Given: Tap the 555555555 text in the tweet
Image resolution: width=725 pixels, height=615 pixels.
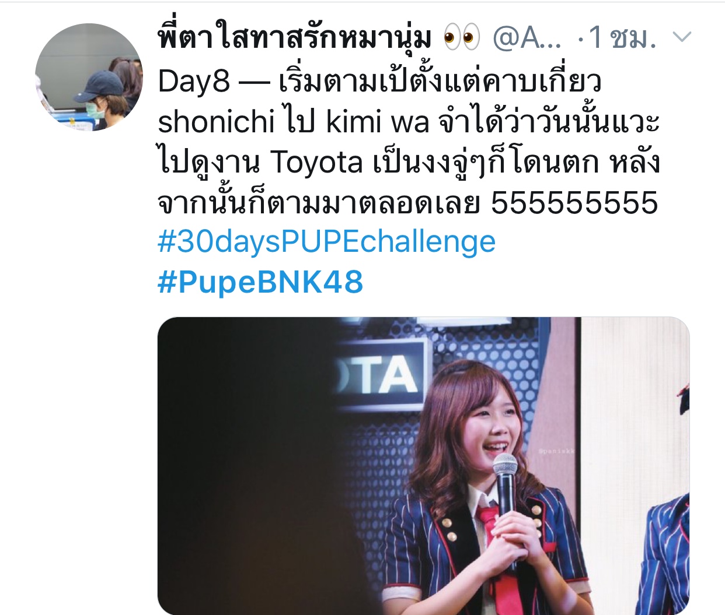Looking at the screenshot, I should tap(574, 203).
